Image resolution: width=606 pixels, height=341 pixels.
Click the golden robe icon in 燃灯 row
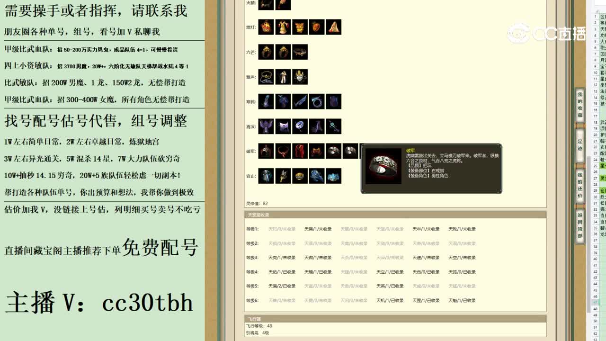coord(283,27)
